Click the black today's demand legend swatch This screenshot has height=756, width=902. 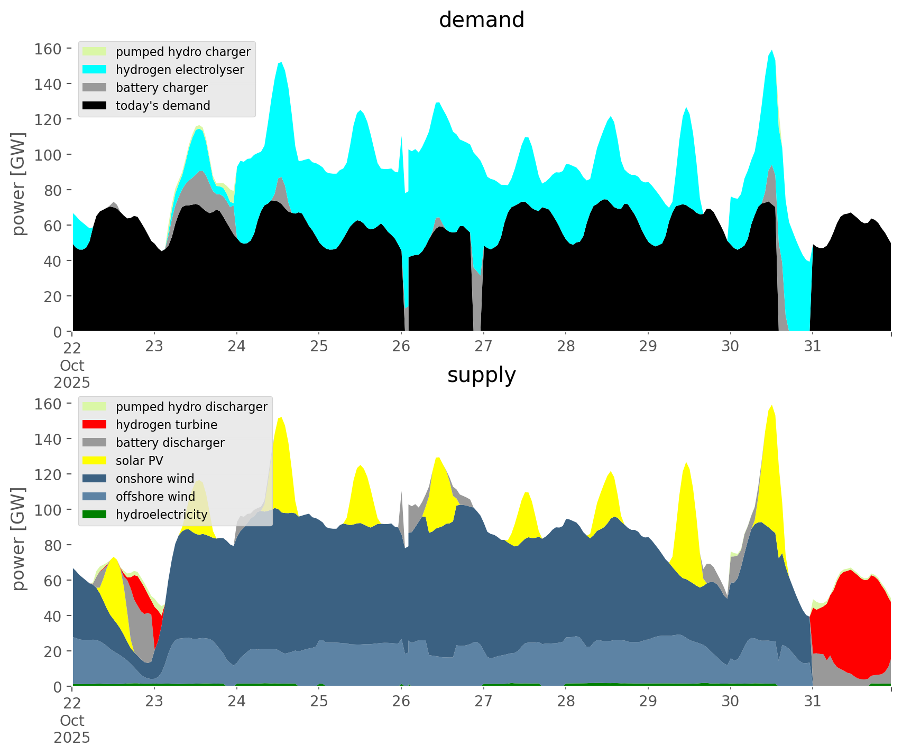[x=95, y=106]
